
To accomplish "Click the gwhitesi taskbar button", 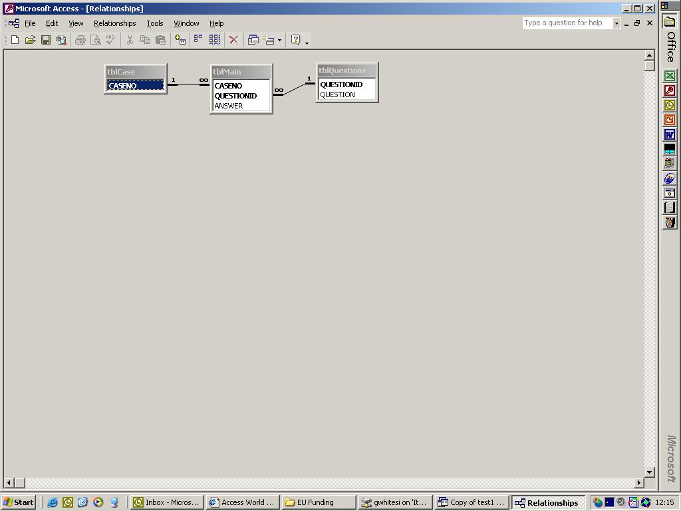I will [x=395, y=502].
